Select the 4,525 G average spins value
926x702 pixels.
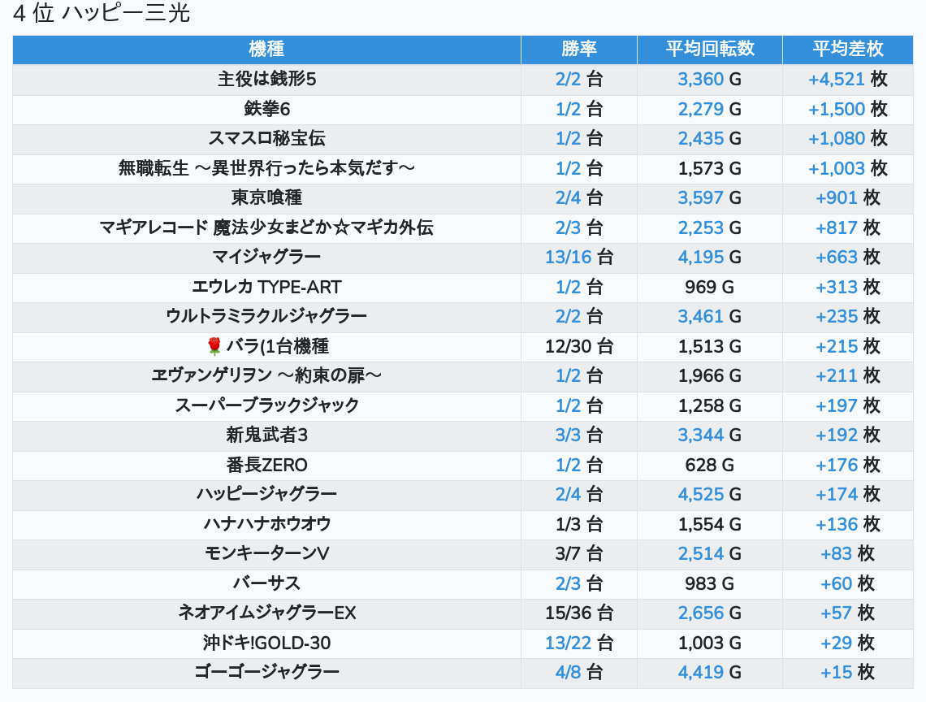(x=701, y=494)
